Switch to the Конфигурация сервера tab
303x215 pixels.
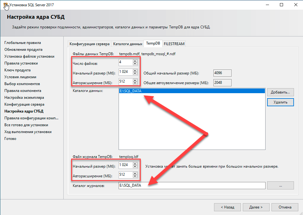tap(90, 44)
